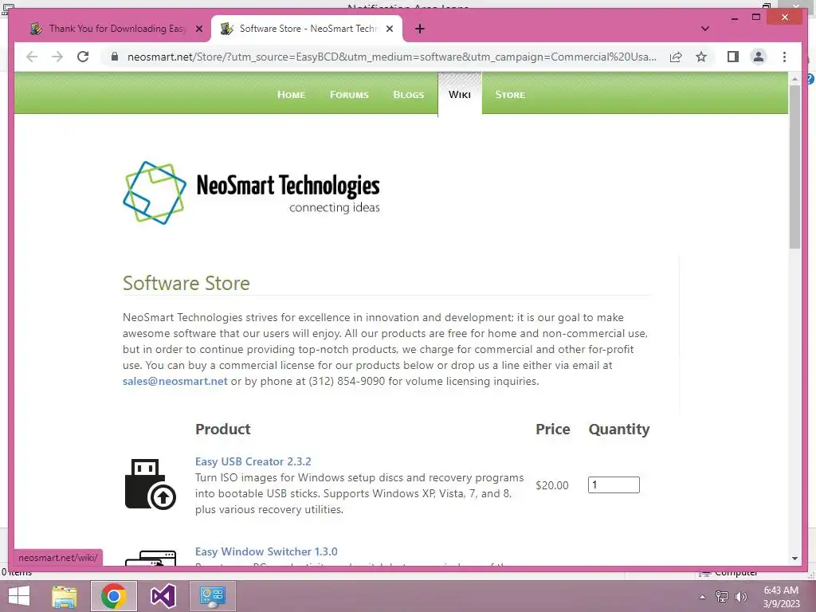Screen dimensions: 816x612
Task: Click the Quantity column header
Action: click(x=618, y=430)
